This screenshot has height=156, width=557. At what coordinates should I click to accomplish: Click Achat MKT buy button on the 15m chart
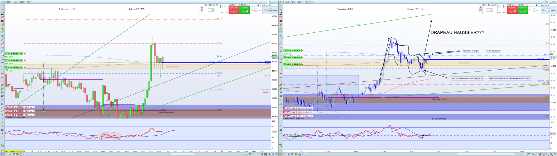(244, 10)
